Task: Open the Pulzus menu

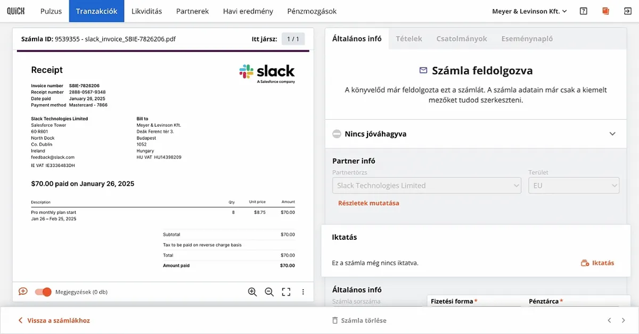Action: [x=51, y=11]
